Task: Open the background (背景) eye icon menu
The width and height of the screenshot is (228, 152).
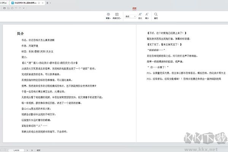Action: point(108,16)
